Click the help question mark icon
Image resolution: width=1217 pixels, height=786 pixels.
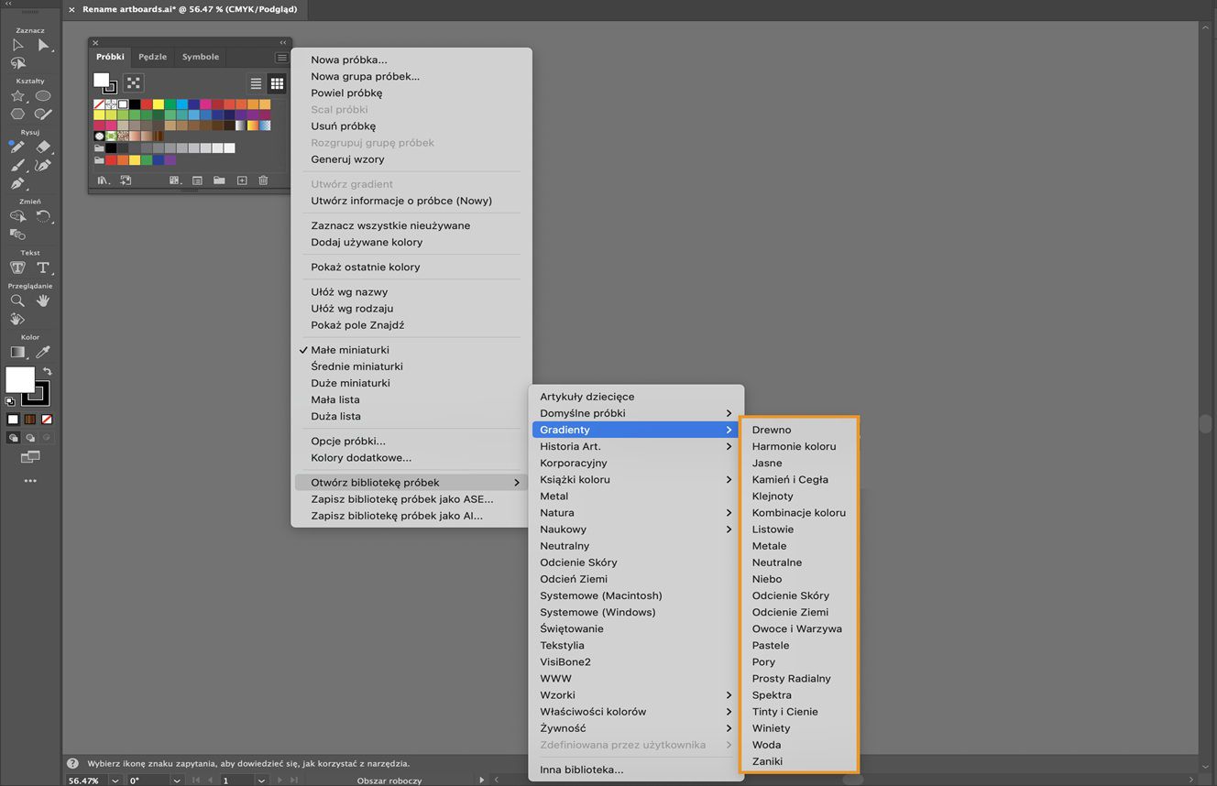point(72,763)
